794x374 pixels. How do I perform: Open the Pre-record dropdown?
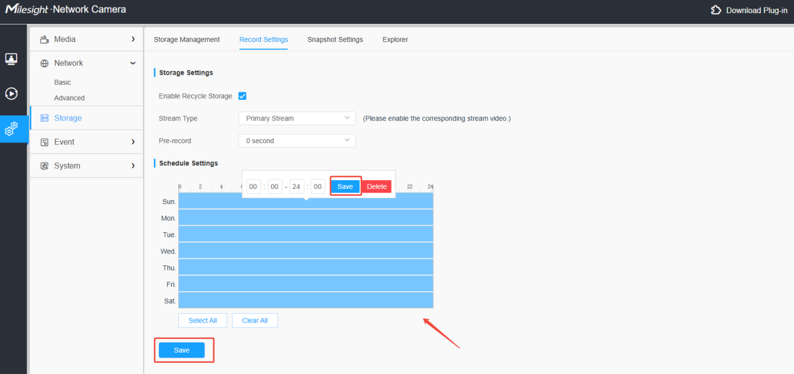pos(297,141)
